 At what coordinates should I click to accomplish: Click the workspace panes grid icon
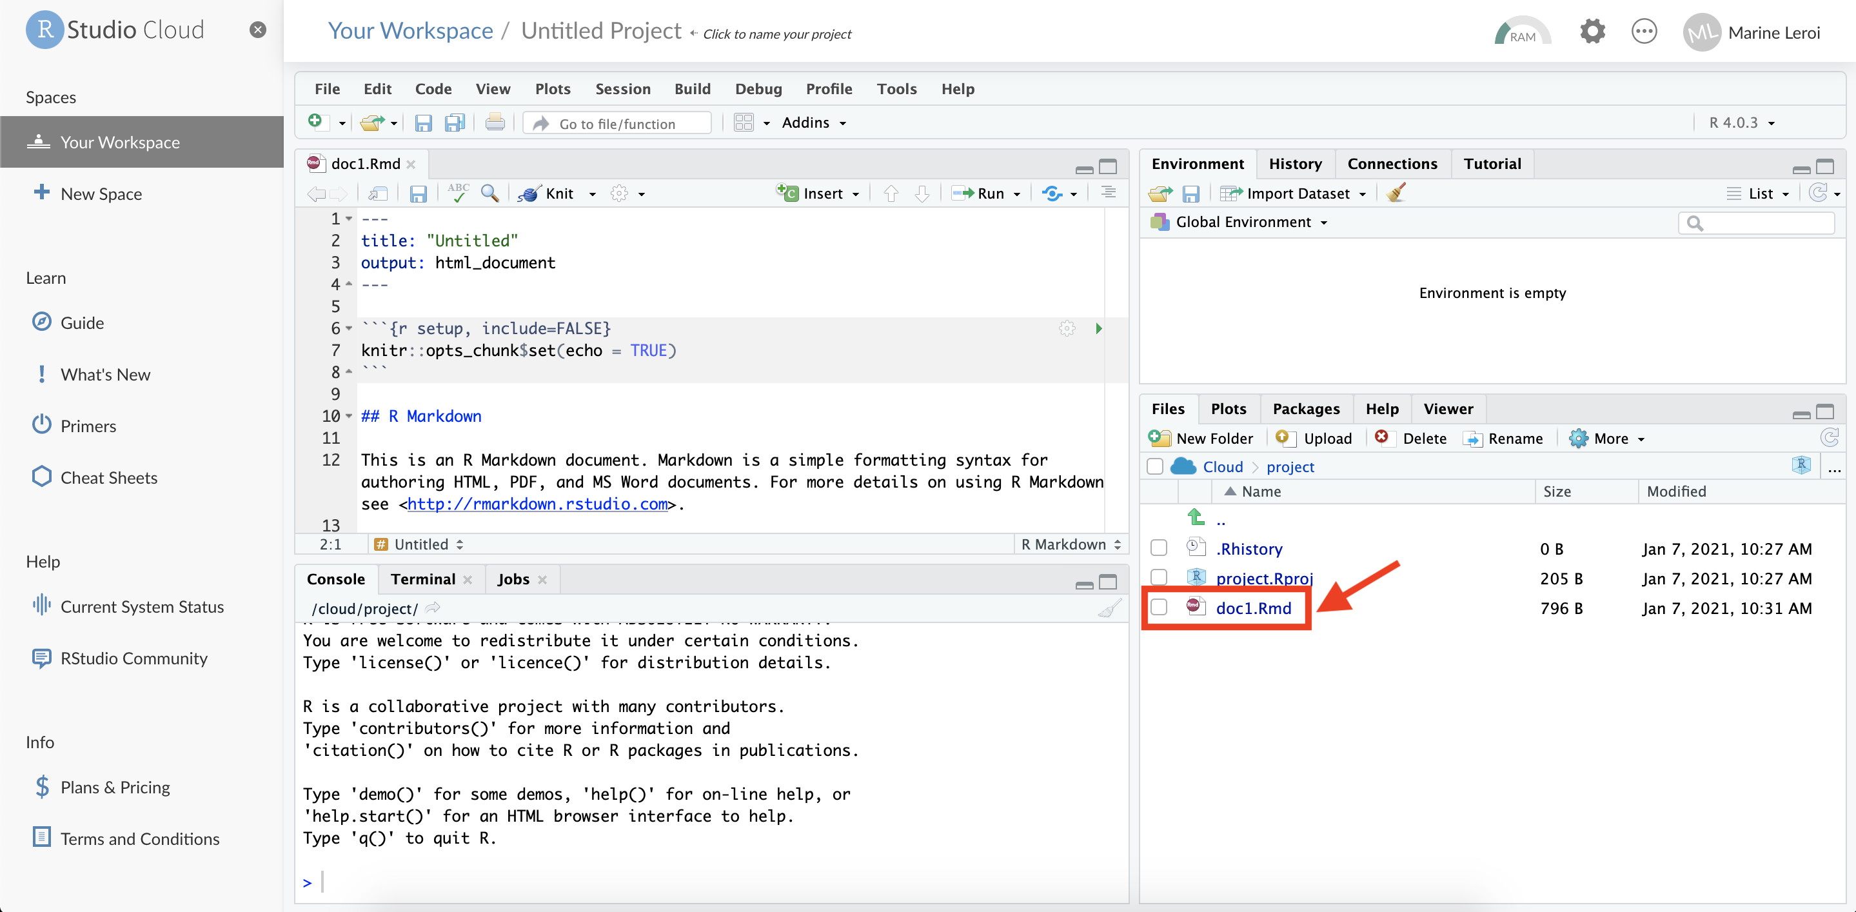(743, 123)
